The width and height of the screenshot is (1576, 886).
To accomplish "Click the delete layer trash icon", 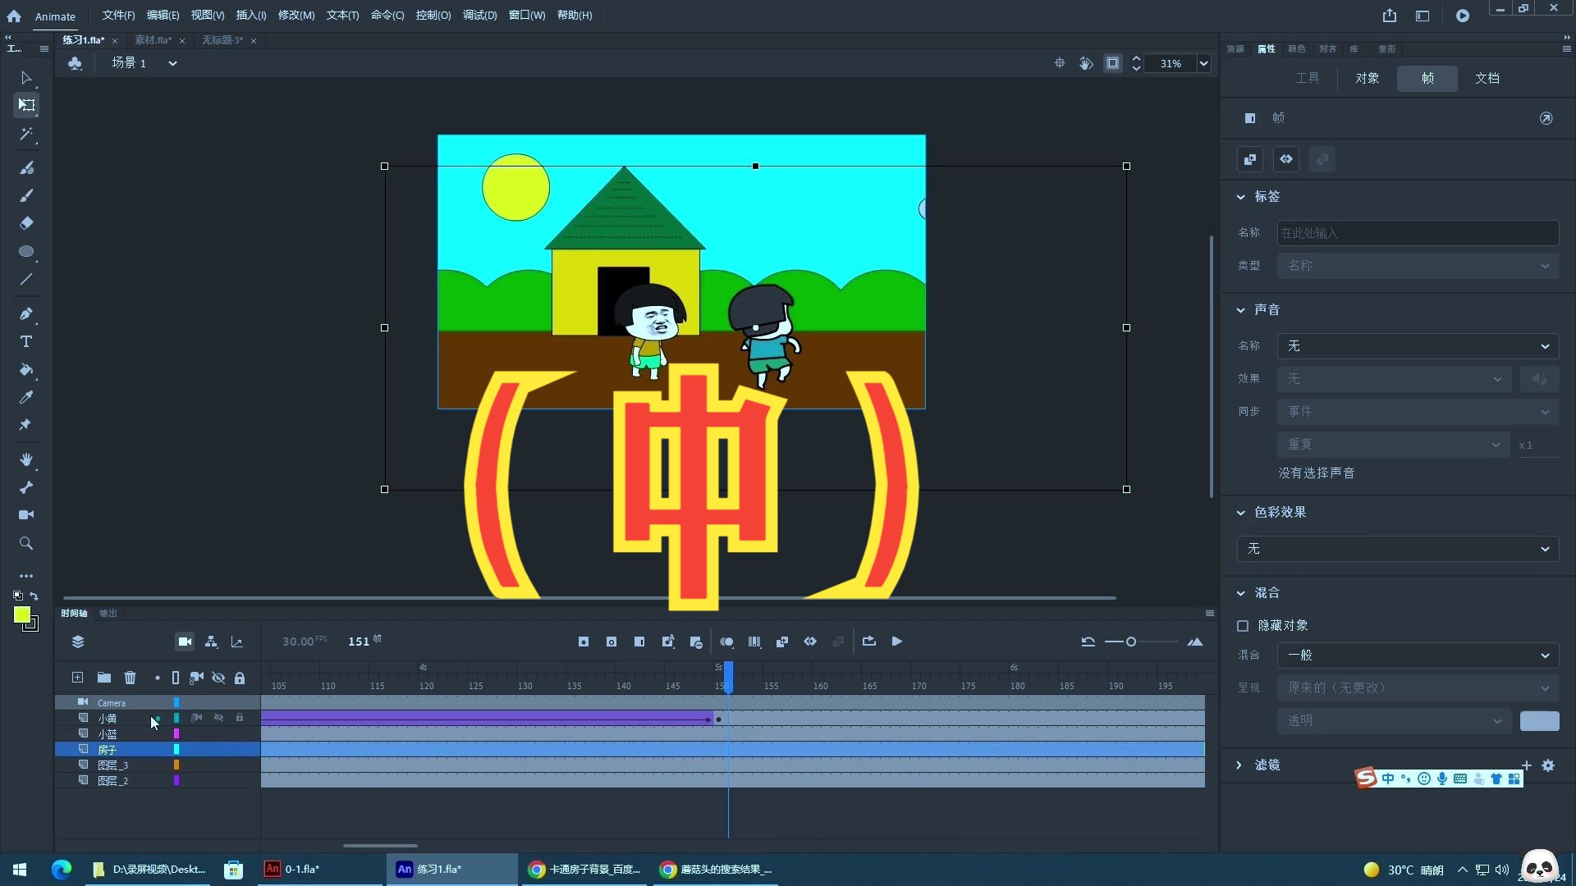I will [130, 678].
